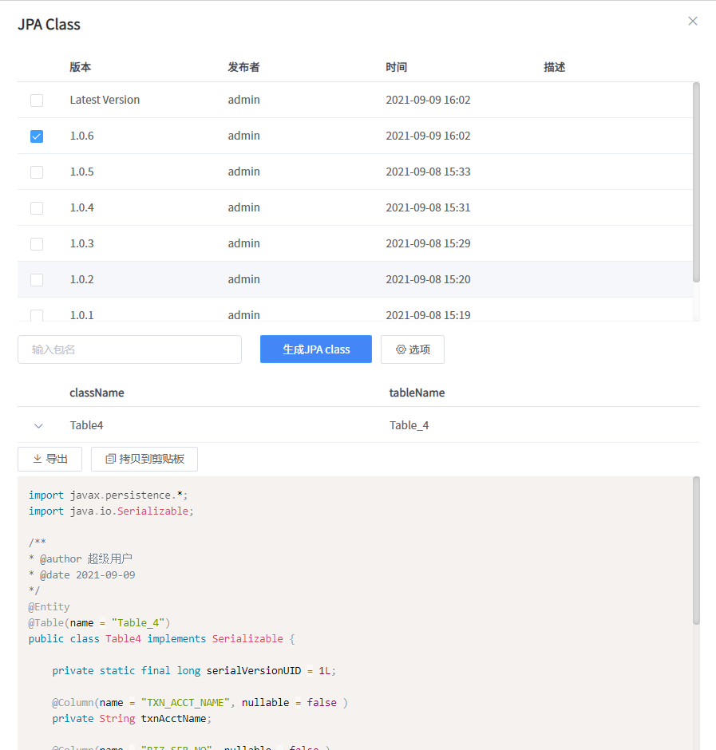Click the 1.0.5 version text
Viewport: 716px width, 750px height.
coord(82,172)
